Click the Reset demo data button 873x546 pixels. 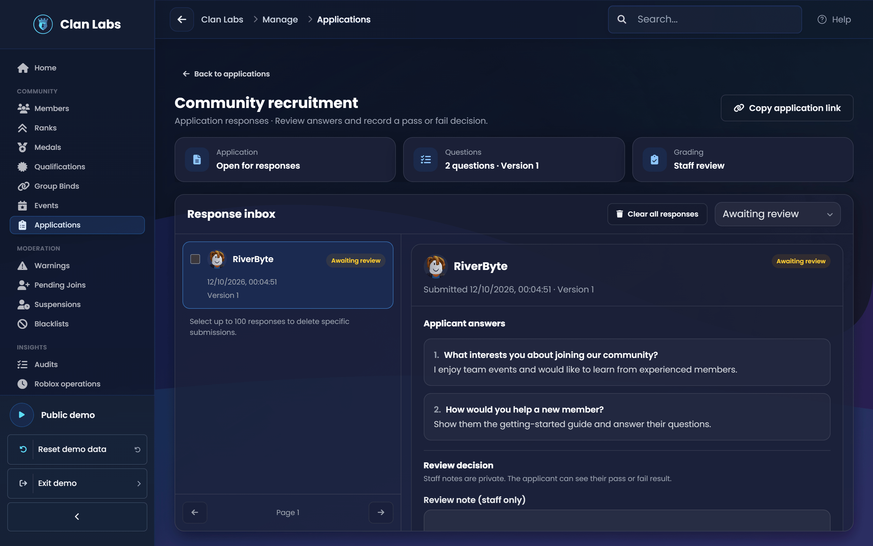(x=77, y=449)
